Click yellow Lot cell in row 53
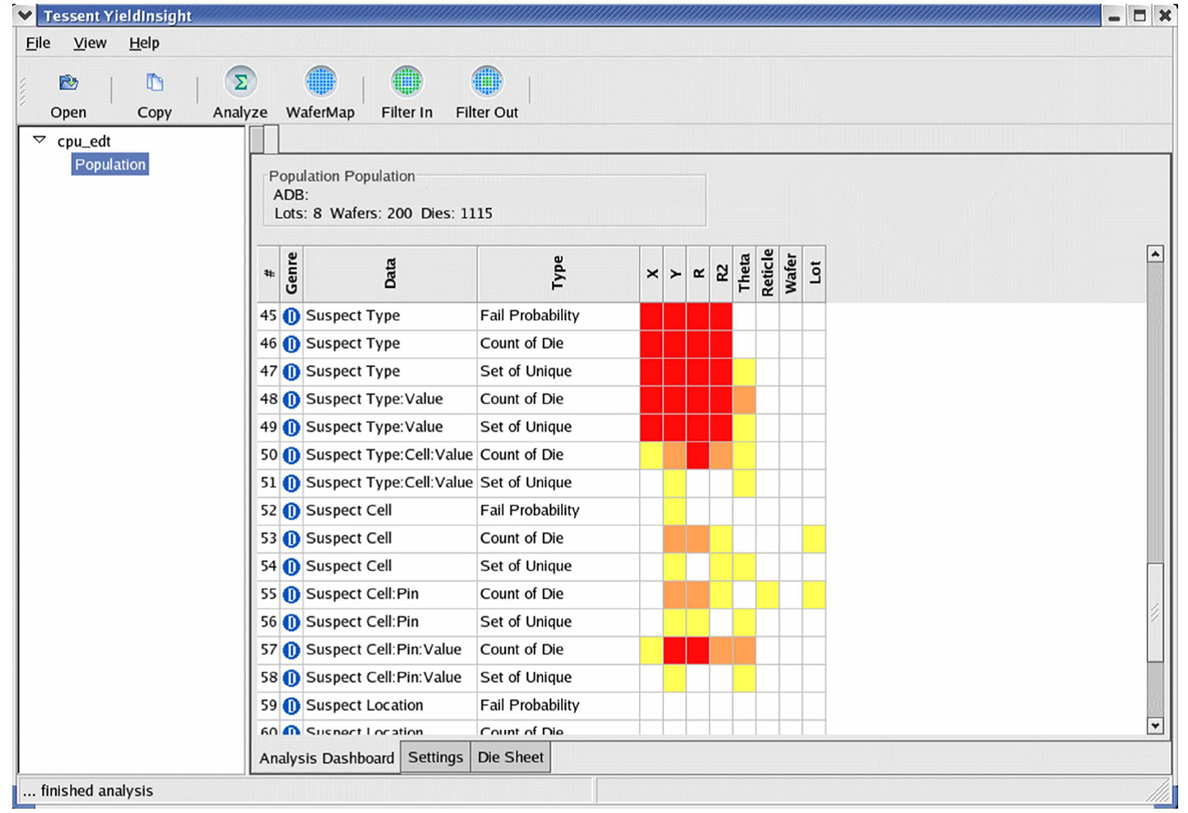This screenshot has height=813, width=1188. pos(814,539)
